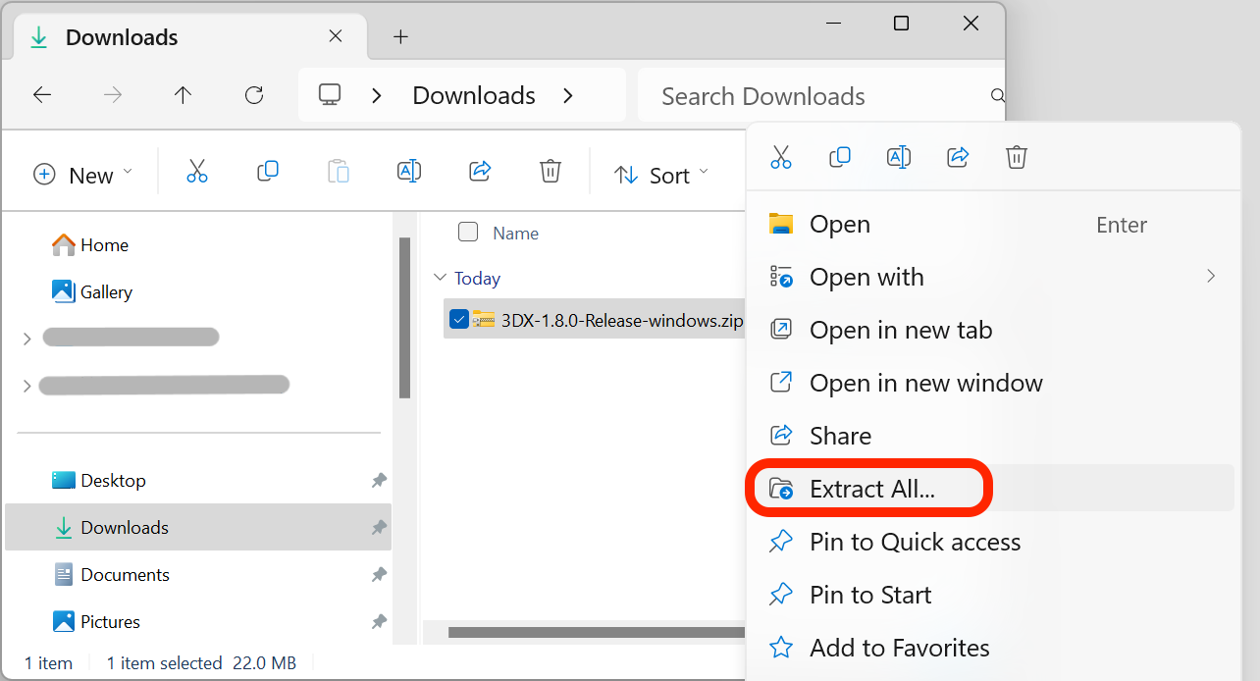
Task: Expand the Open with submenu
Action: click(866, 277)
